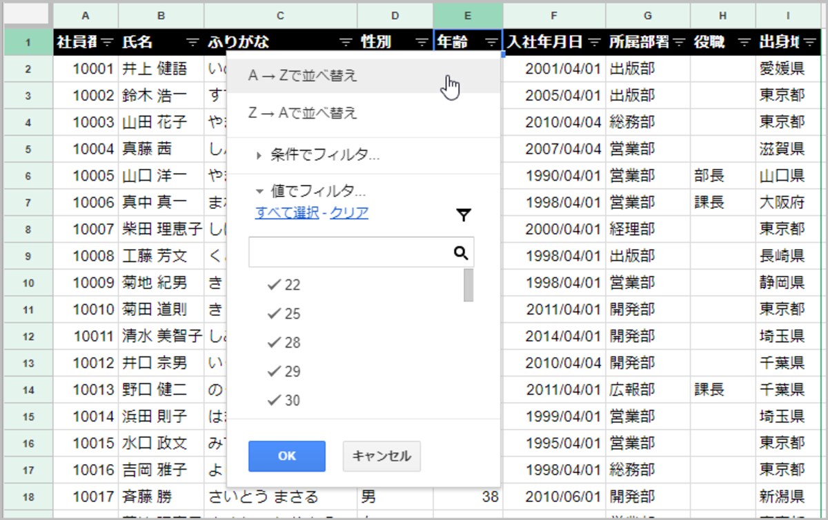Image resolution: width=828 pixels, height=520 pixels.
Task: Click age cell showing 38
Action: [468, 497]
